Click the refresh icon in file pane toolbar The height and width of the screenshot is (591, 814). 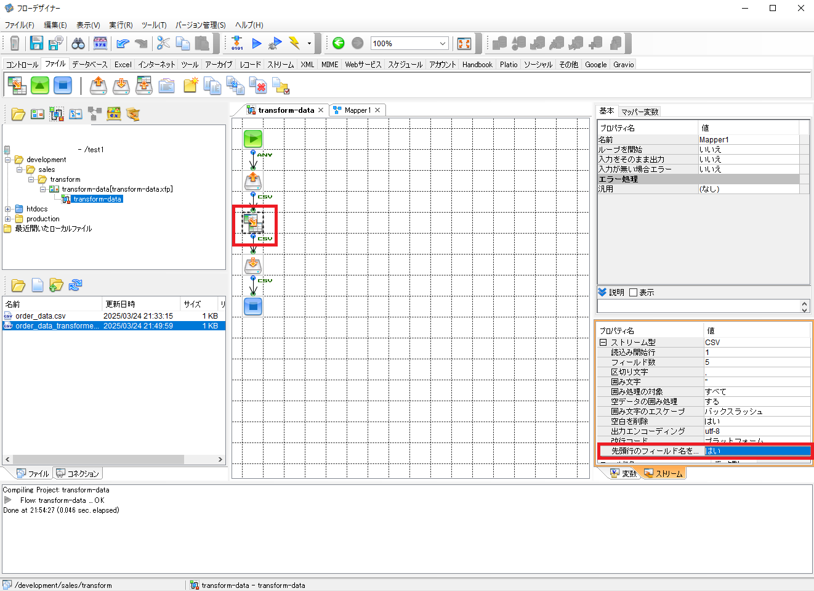pos(76,285)
